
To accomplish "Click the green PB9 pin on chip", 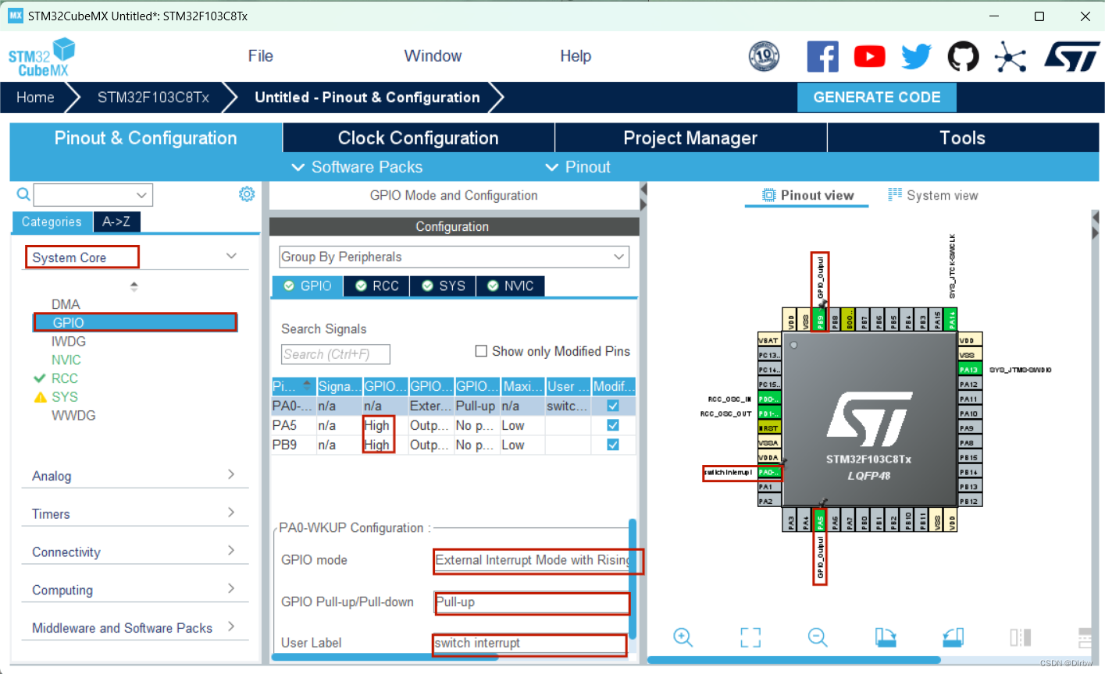I will [820, 320].
